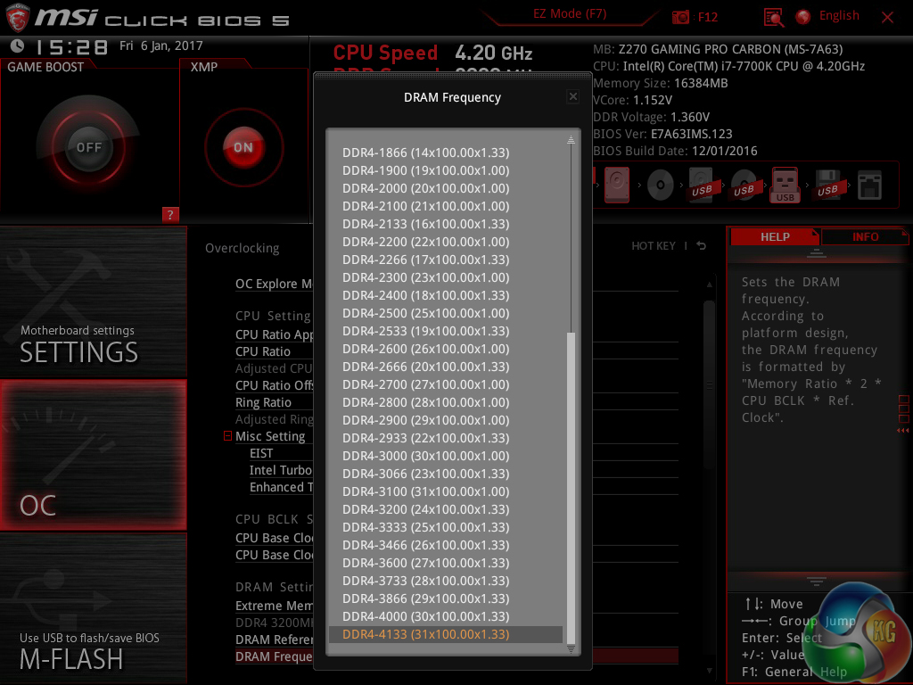Toggle the GAME BOOST knob off/on
Viewport: 913px width, 685px height.
pos(89,147)
